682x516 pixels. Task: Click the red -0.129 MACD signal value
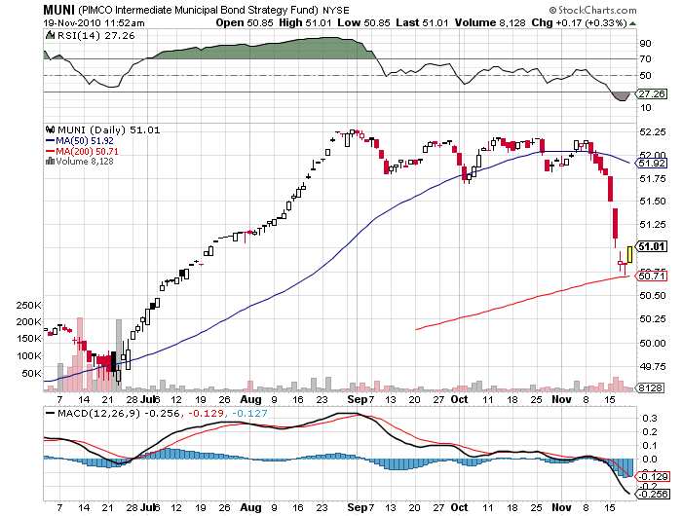coord(206,413)
